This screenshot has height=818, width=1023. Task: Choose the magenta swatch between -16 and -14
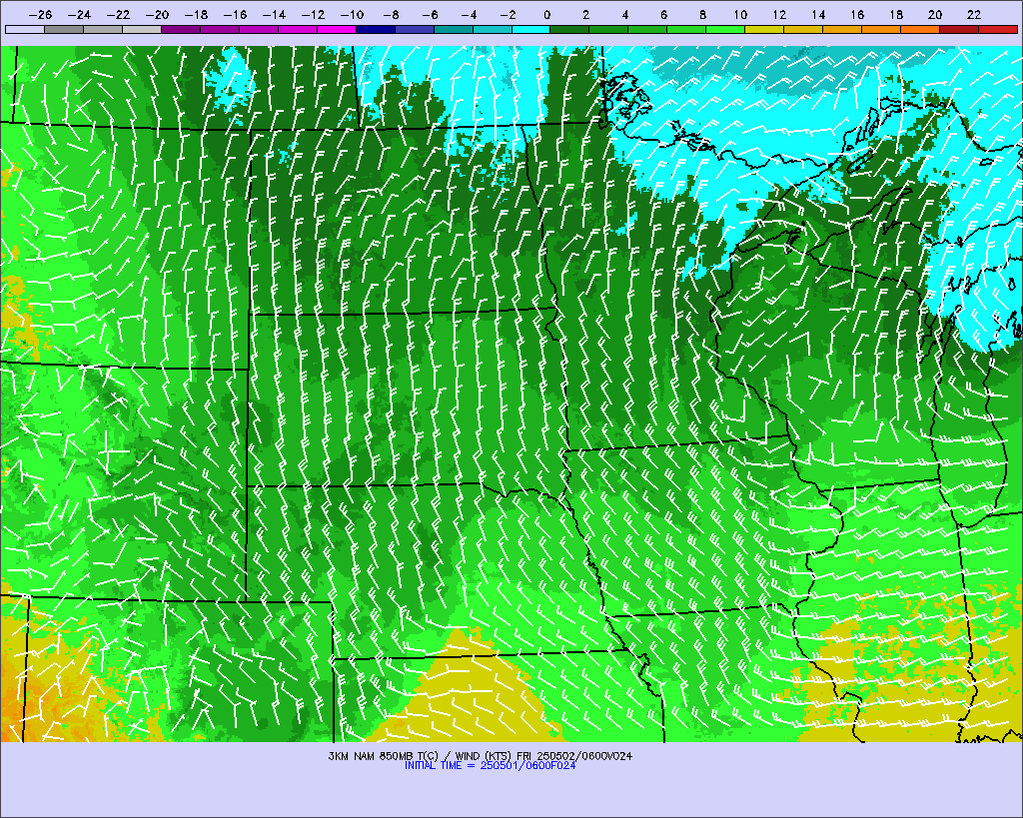(259, 29)
